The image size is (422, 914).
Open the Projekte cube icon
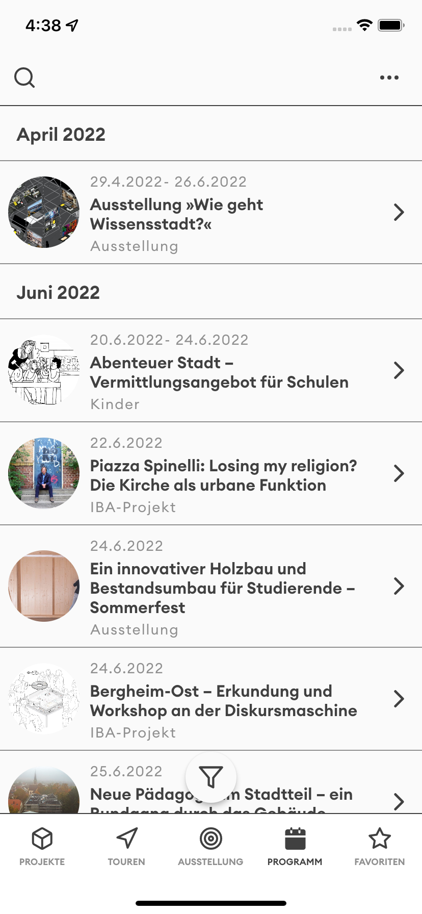pyautogui.click(x=42, y=839)
